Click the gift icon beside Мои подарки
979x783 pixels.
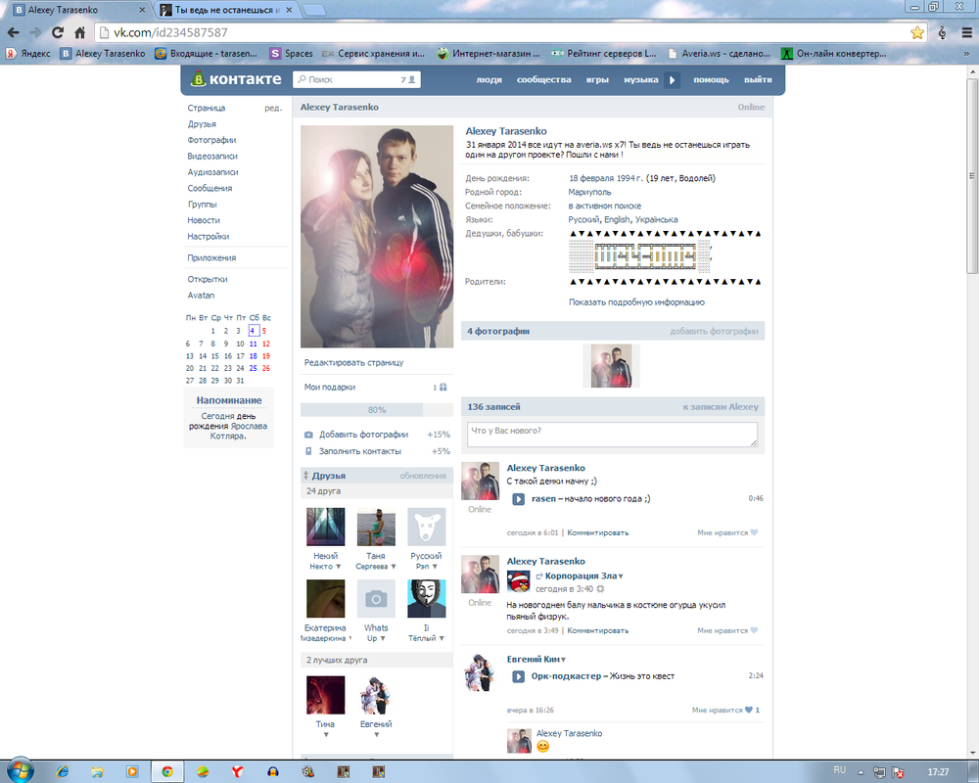443,388
